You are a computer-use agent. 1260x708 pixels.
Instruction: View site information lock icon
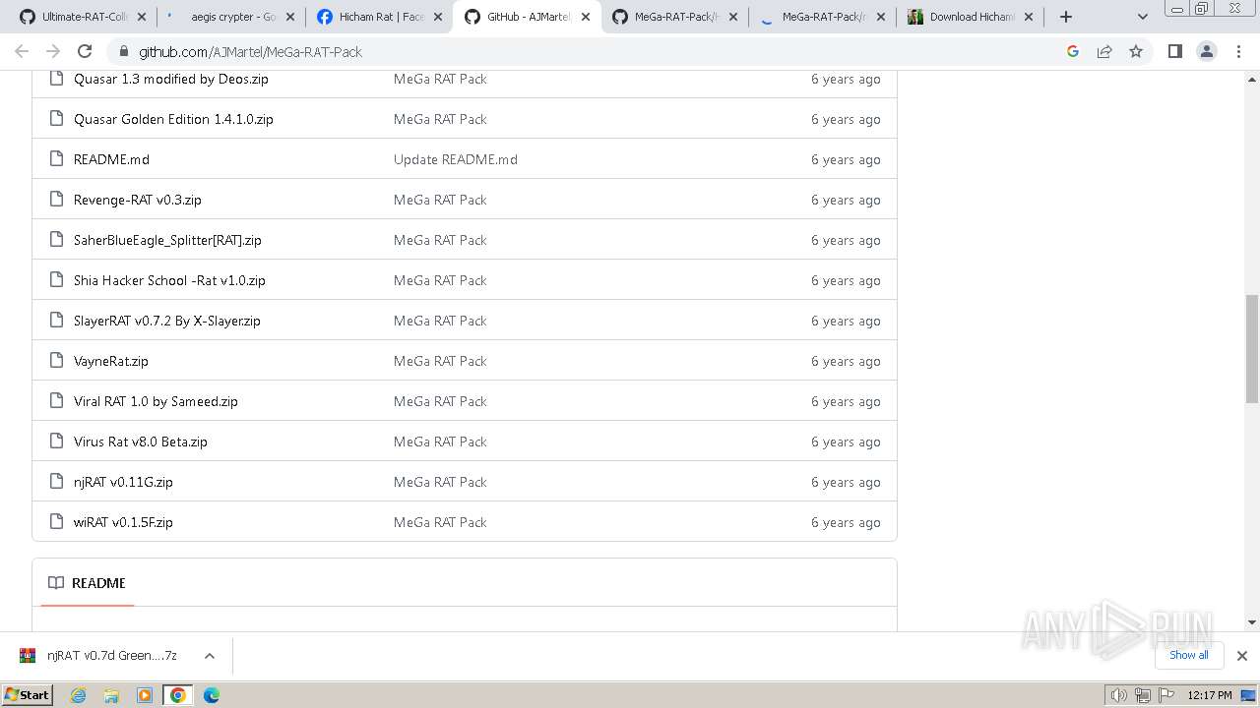click(x=123, y=51)
